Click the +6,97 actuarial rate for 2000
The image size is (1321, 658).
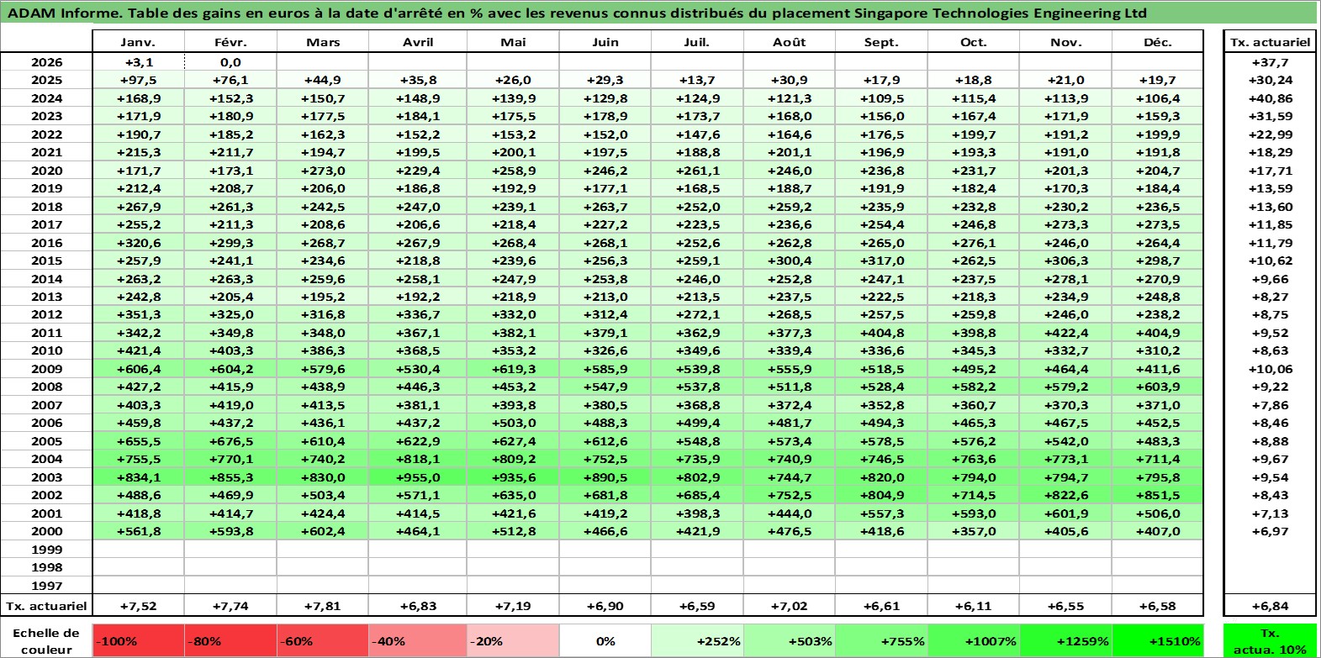click(x=1270, y=531)
